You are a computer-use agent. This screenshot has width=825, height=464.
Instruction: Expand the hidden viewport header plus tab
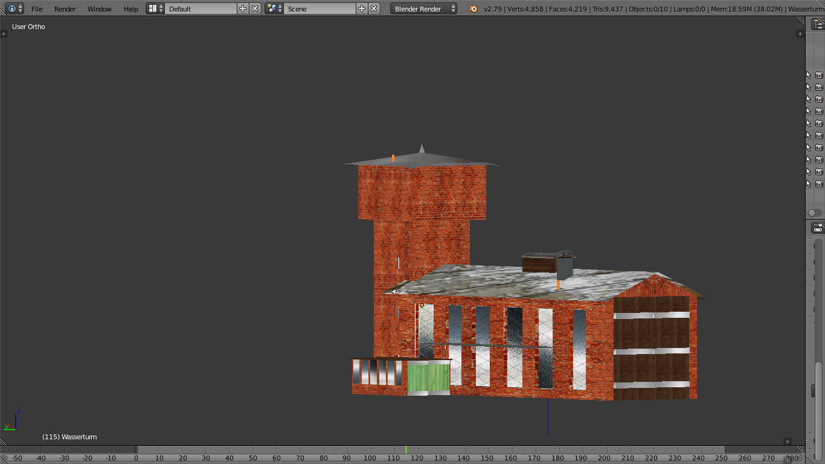click(787, 442)
